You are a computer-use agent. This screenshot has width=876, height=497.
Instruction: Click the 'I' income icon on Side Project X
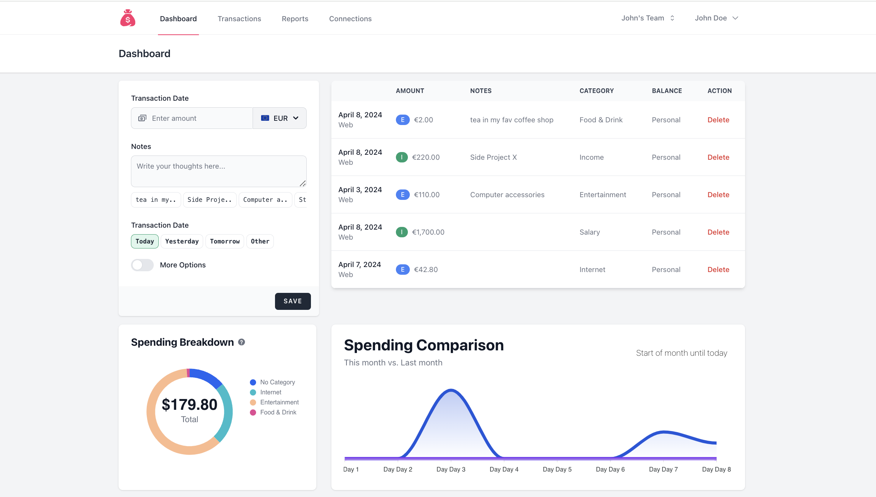pos(402,157)
